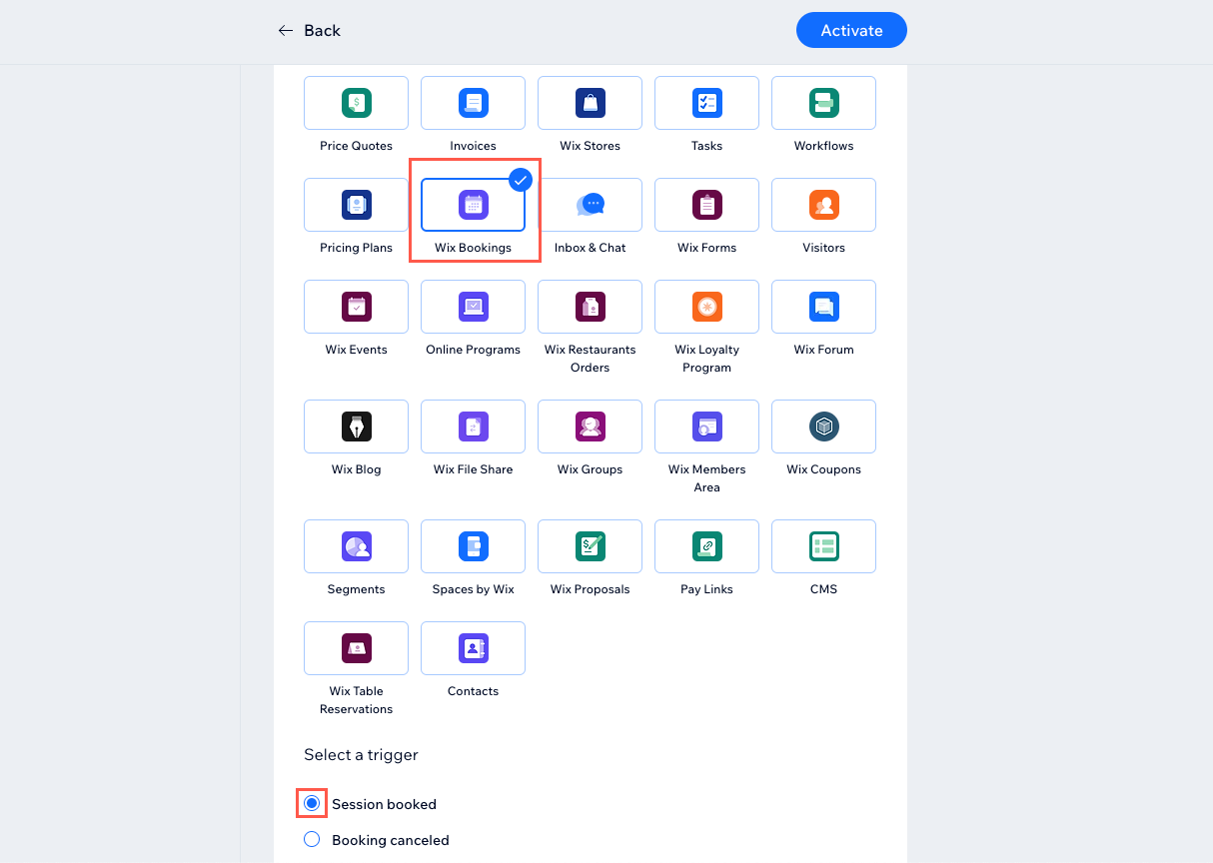
Task: Pick the Online Programs icon
Action: (473, 306)
